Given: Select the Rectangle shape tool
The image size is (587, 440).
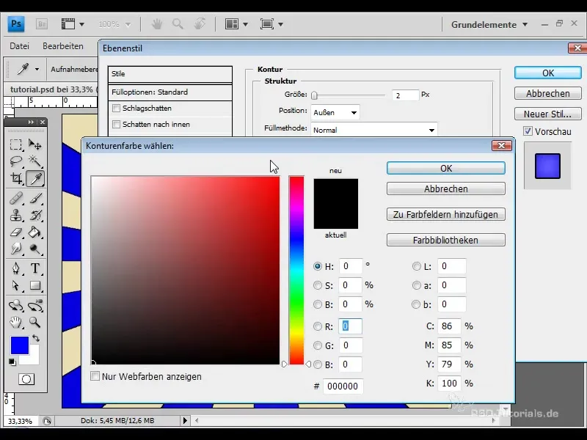Looking at the screenshot, I should 35,285.
